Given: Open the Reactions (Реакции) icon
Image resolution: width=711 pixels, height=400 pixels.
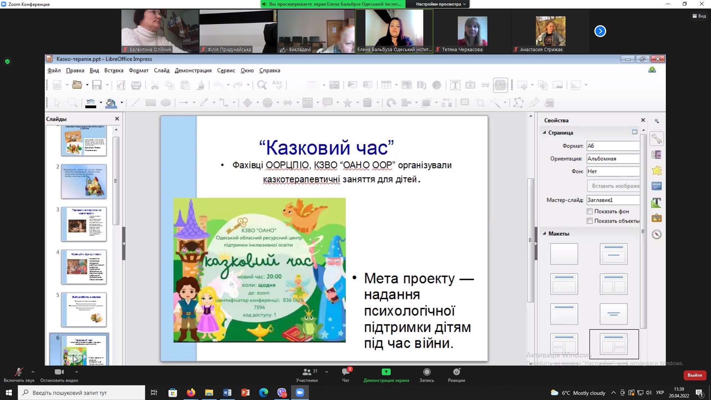Looking at the screenshot, I should coord(456,372).
